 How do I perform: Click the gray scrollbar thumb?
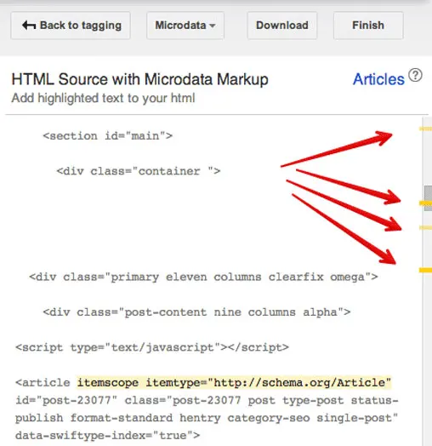coord(428,198)
